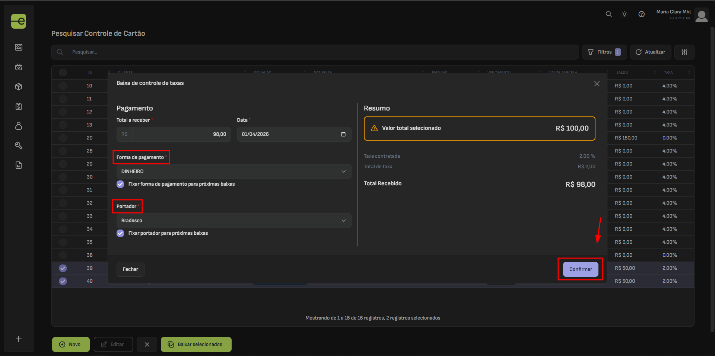Image resolution: width=715 pixels, height=356 pixels.
Task: Click the Fechar button
Action: point(130,269)
